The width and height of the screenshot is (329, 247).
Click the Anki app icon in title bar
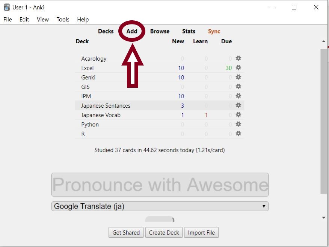coord(7,8)
